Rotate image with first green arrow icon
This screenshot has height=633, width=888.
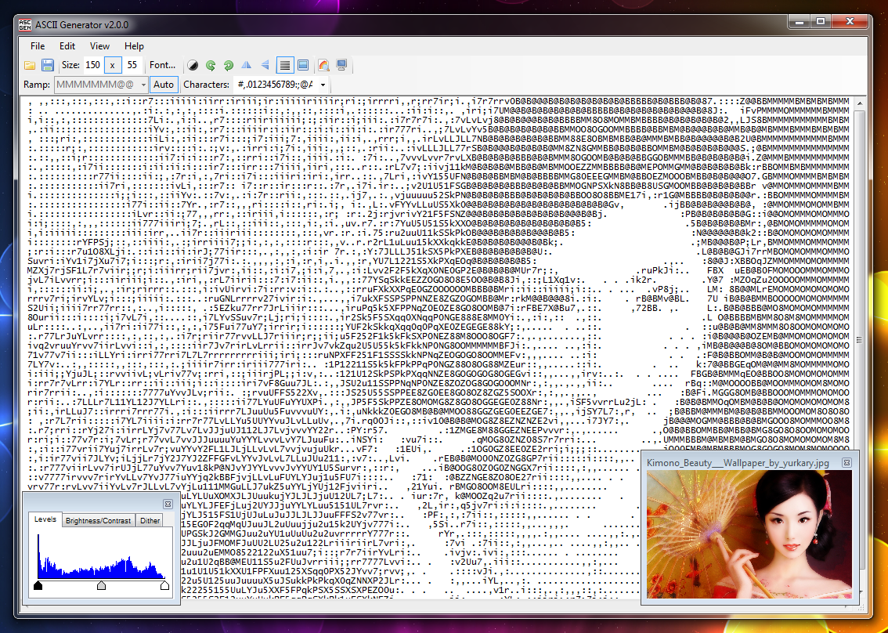[x=211, y=65]
